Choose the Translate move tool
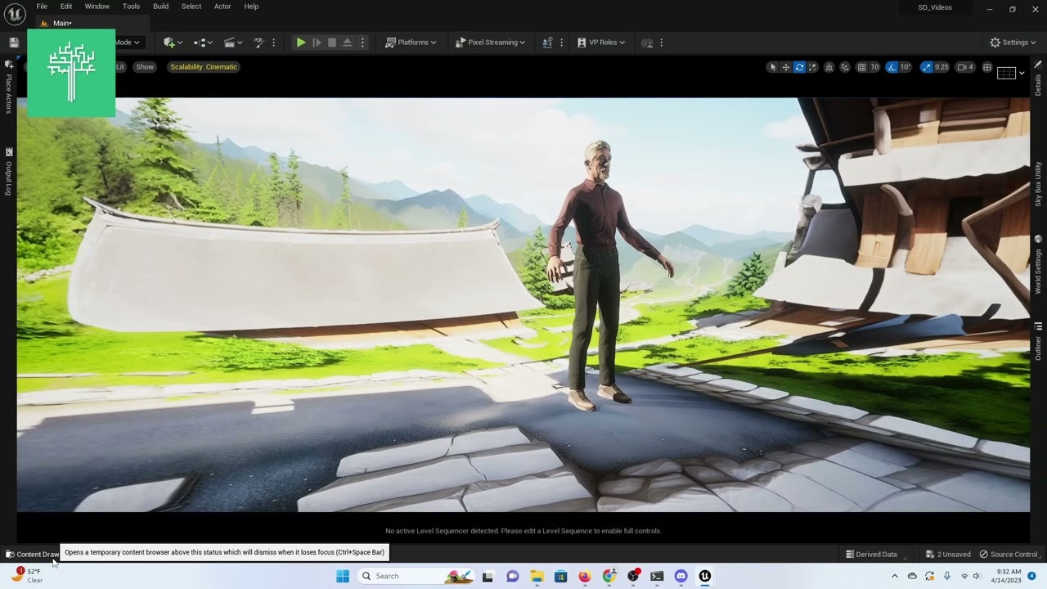This screenshot has height=589, width=1047. point(785,67)
